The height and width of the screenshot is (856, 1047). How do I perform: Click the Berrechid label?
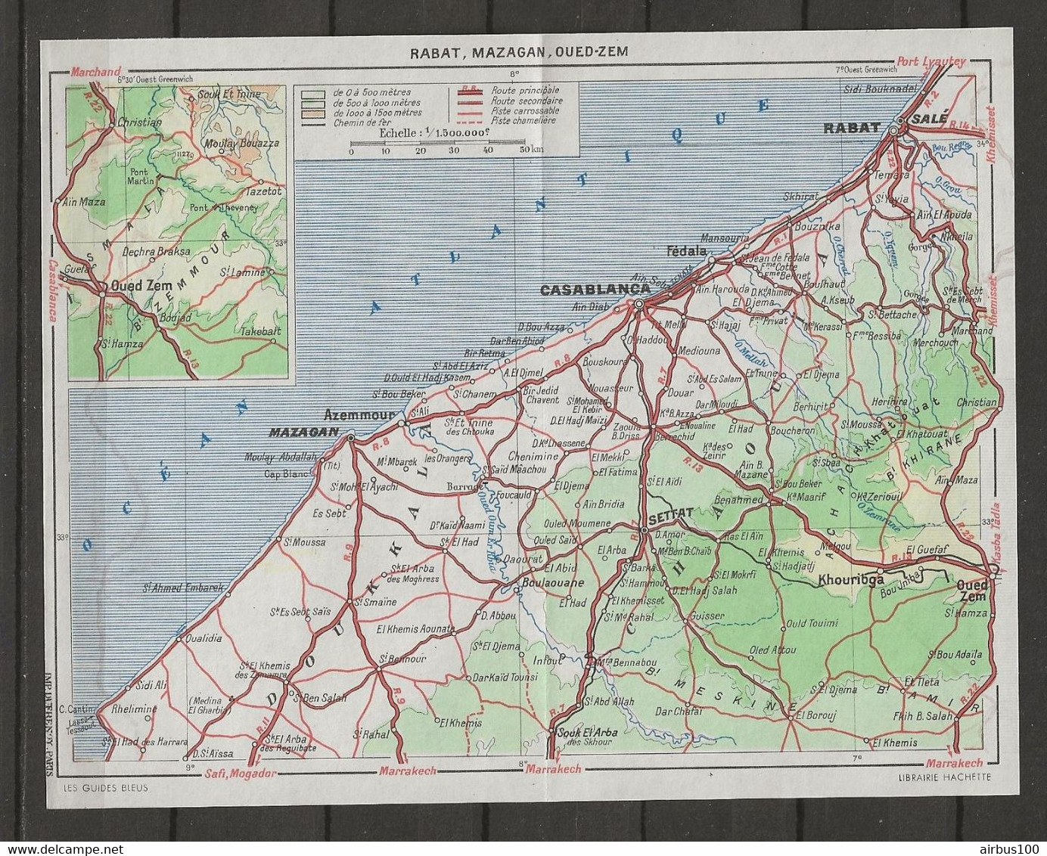(675, 438)
